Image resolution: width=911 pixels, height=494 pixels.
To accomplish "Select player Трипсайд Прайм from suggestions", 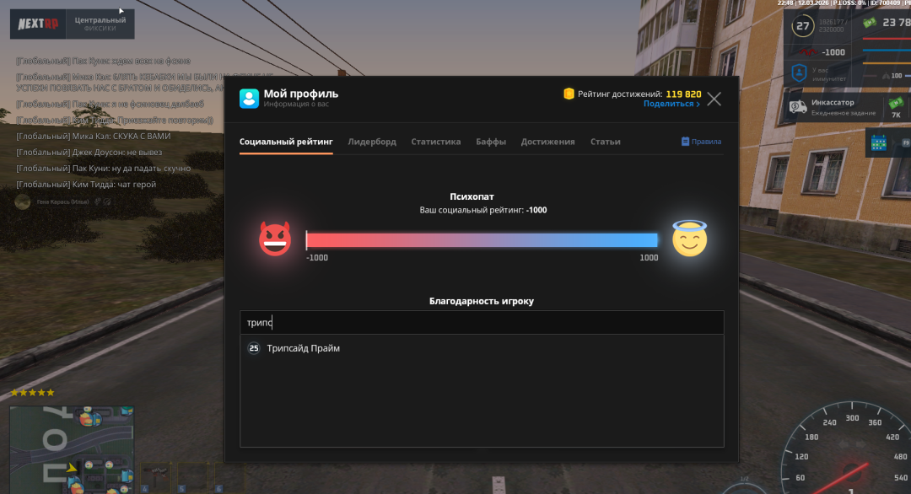I will point(304,348).
